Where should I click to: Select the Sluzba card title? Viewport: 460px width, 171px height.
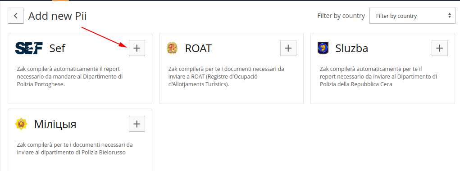[x=352, y=48]
